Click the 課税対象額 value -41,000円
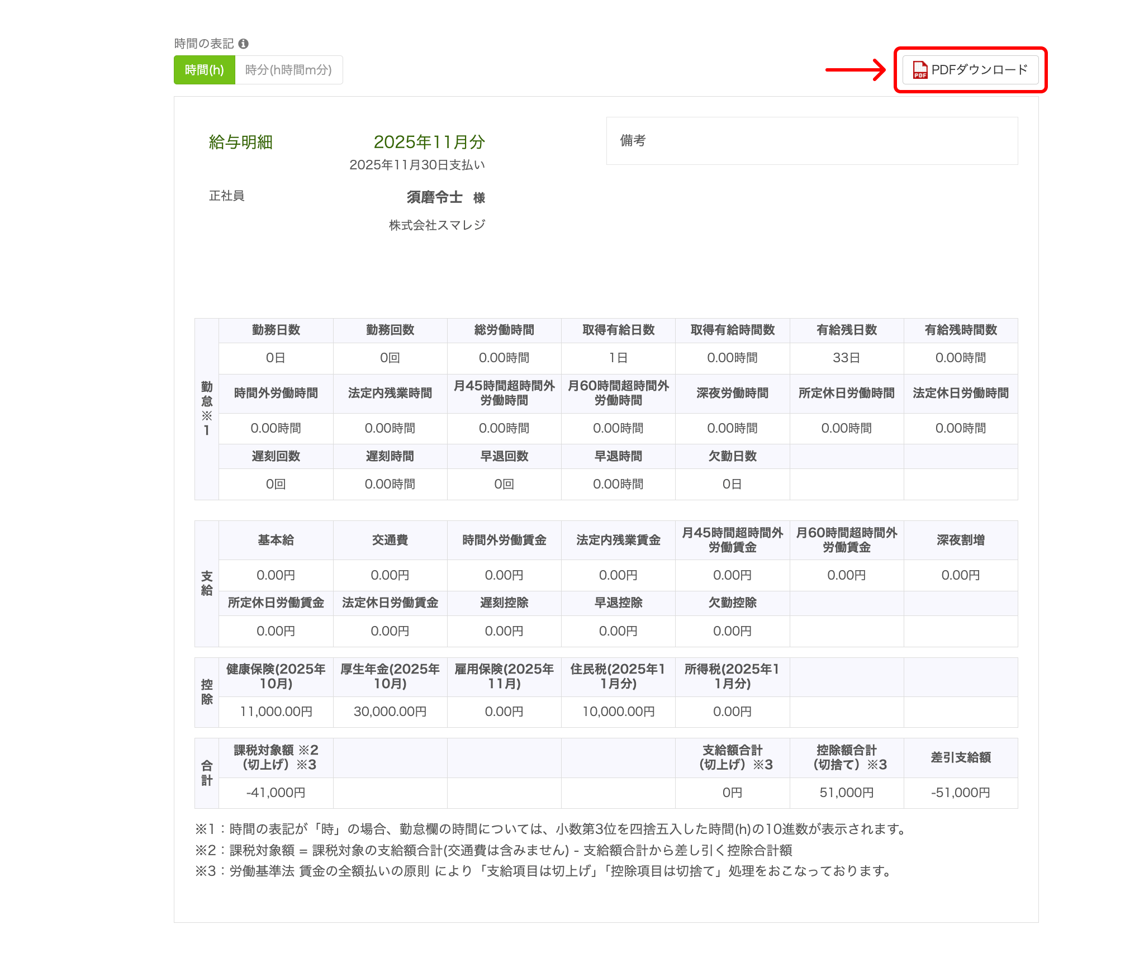This screenshot has height=967, width=1144. click(276, 793)
